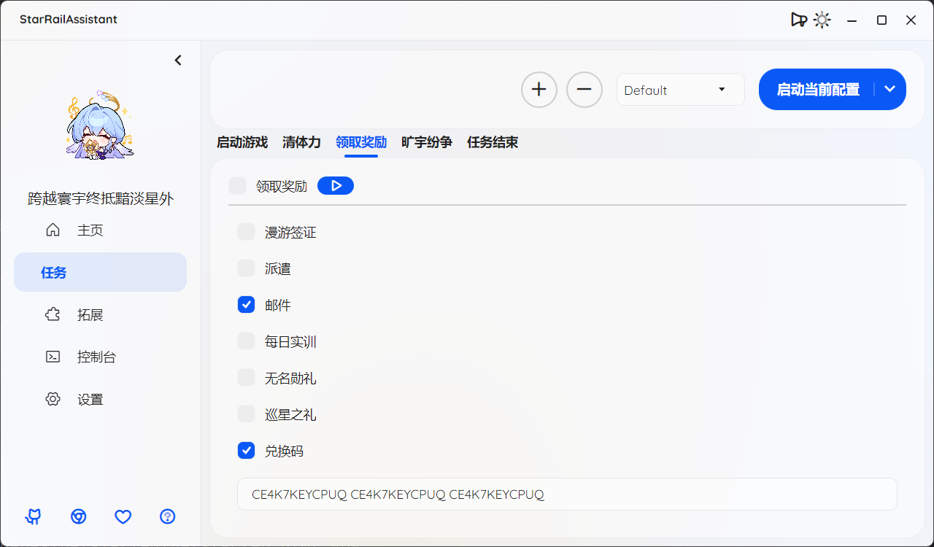Open the GitHub repository icon
The image size is (934, 547).
click(x=33, y=516)
